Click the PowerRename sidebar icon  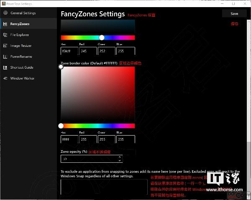tap(5, 56)
